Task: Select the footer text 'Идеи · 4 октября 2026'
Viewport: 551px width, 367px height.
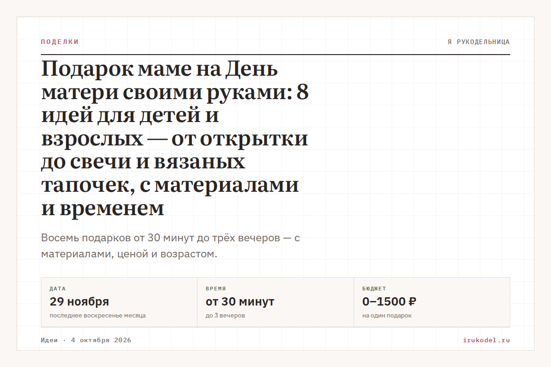Action: [x=86, y=340]
